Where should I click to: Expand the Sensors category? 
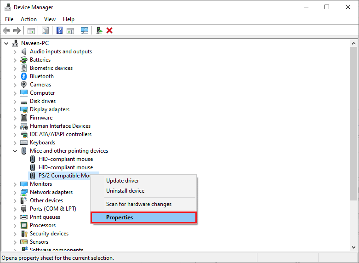click(x=15, y=242)
